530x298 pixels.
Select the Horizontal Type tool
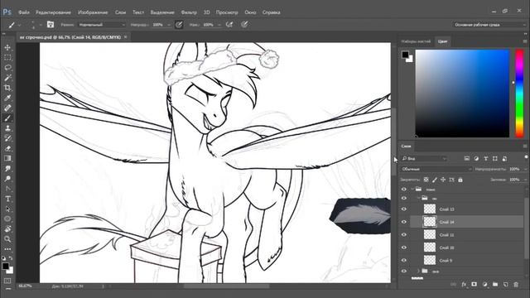7,199
